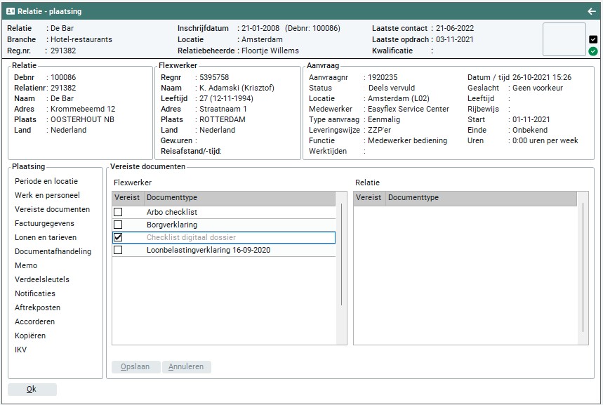
Task: Open Lonen en tarieven section
Action: pyautogui.click(x=46, y=237)
